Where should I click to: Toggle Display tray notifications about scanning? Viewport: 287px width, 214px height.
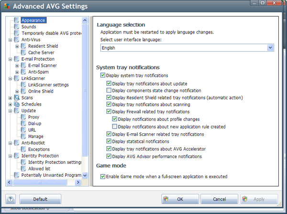pos(109,104)
